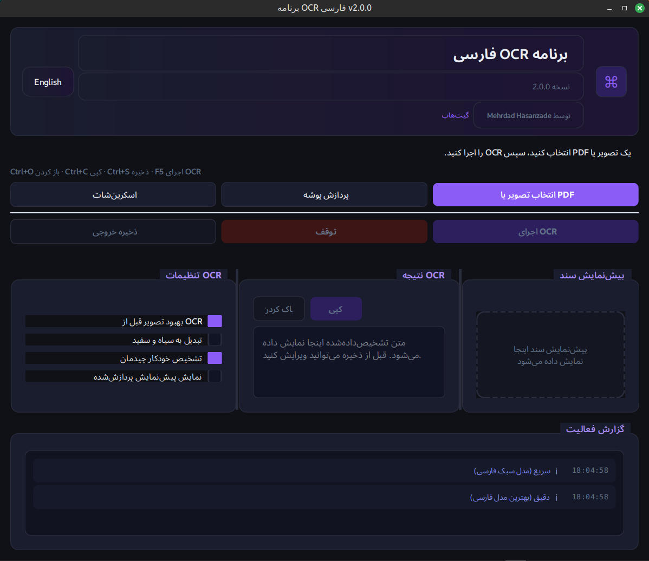Screen dimensions: 649x561
Task: Click the 'پاک کردن' clear button
Action: 279,309
